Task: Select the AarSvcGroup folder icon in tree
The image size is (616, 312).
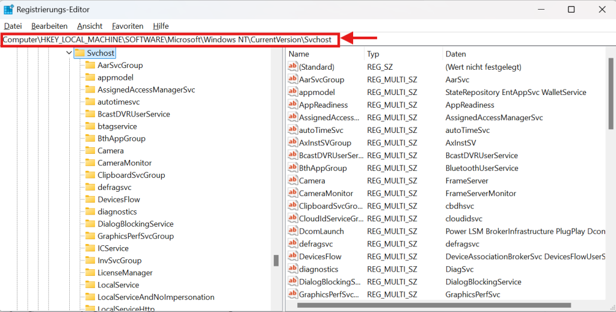Action: (x=90, y=65)
